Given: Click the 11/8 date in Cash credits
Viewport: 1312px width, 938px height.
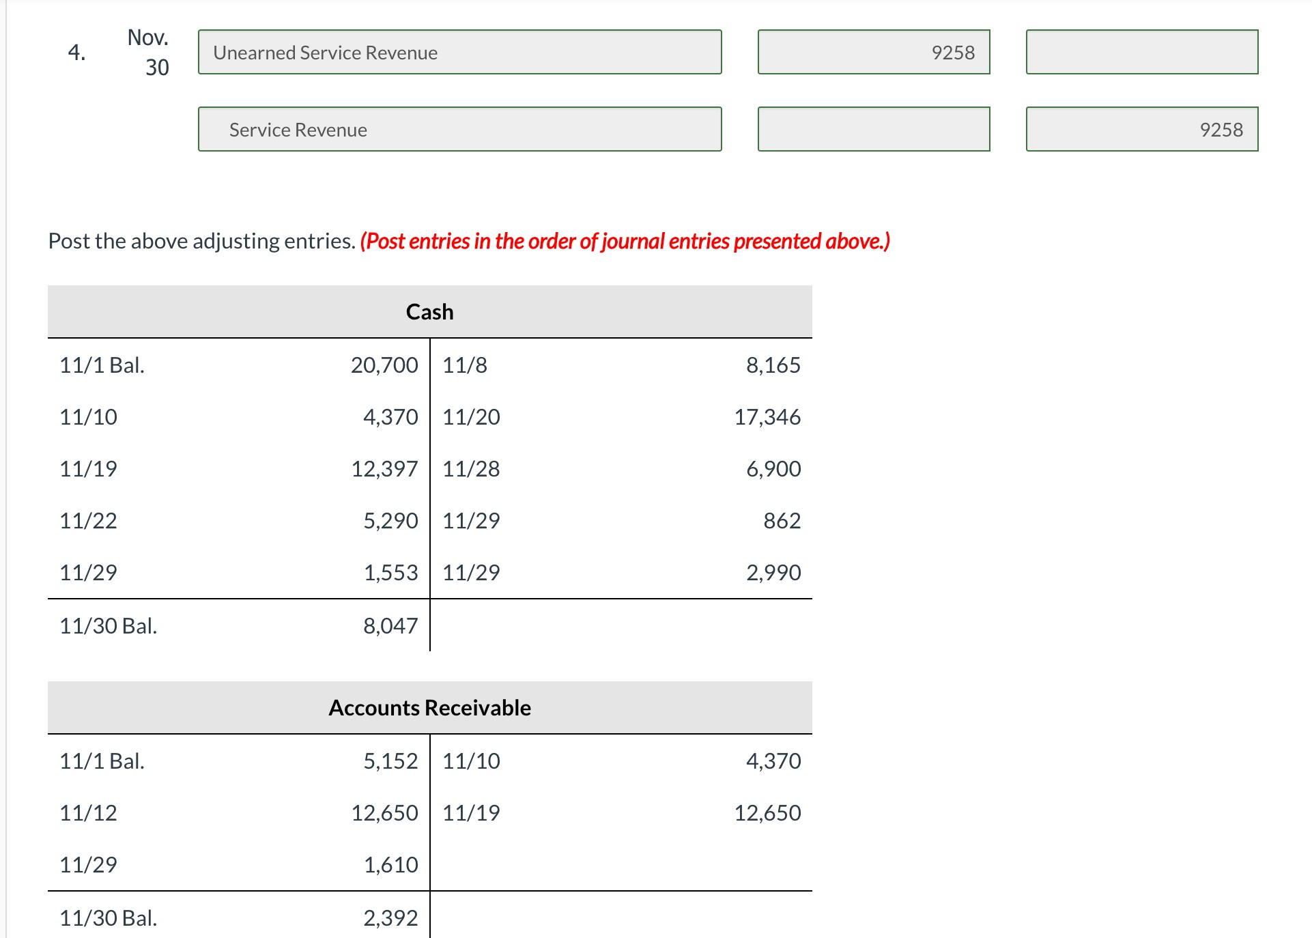Looking at the screenshot, I should click(465, 365).
